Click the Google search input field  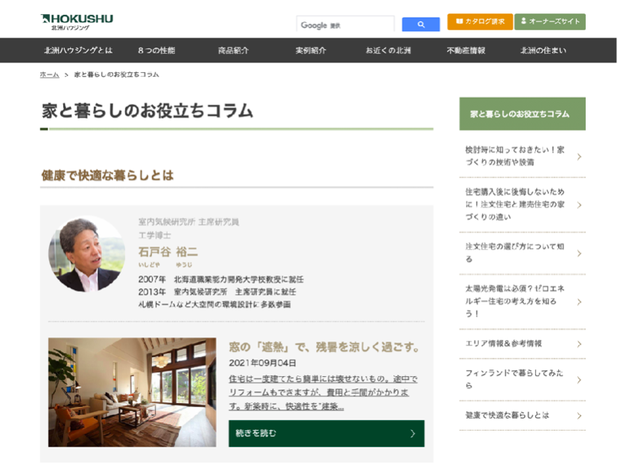pos(345,25)
